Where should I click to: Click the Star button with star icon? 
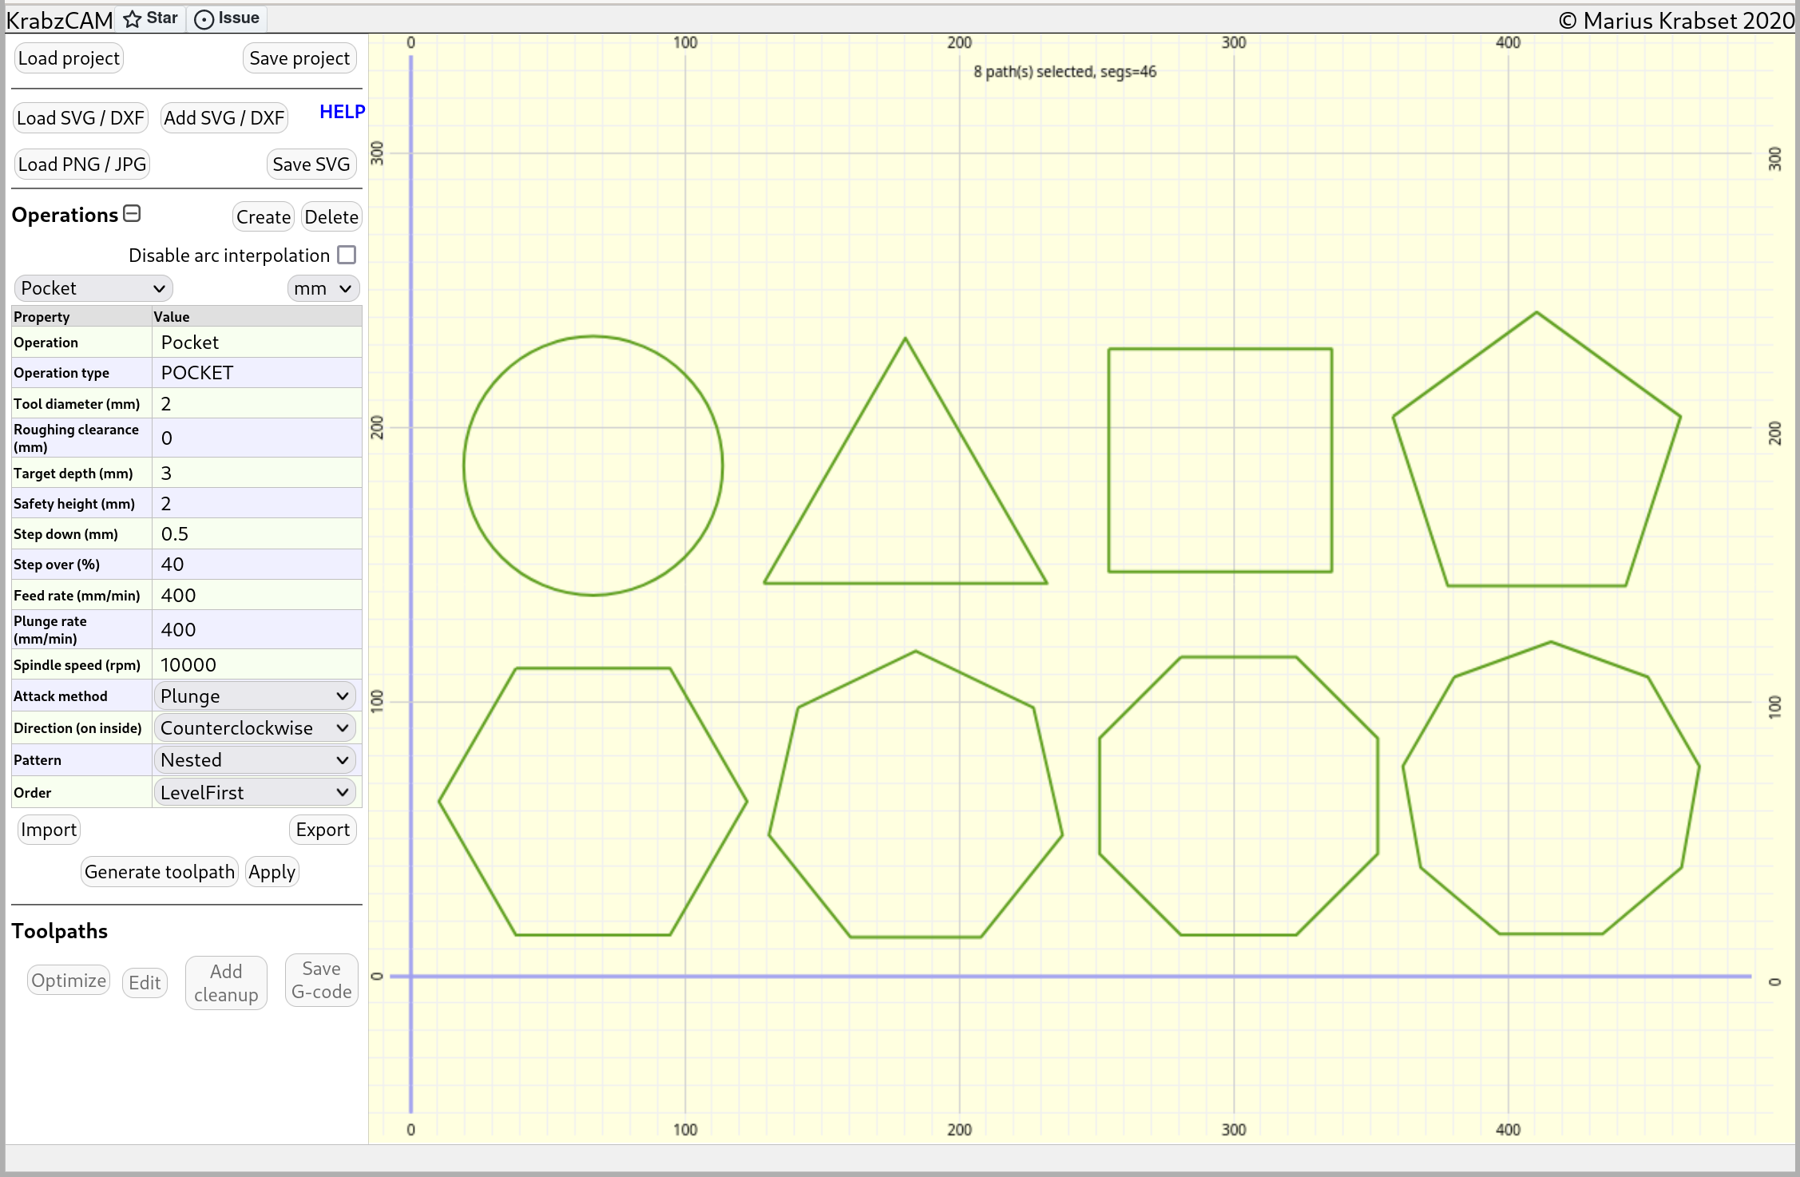click(151, 18)
